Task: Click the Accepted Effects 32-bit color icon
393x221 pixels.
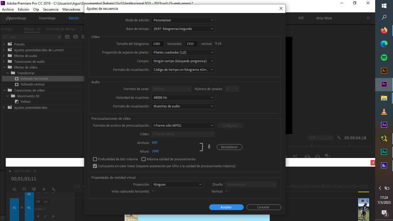Action: coord(75,37)
